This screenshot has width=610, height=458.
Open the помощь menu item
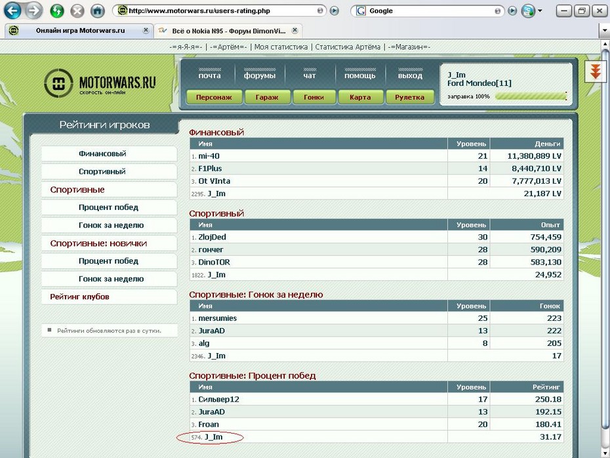pos(360,75)
